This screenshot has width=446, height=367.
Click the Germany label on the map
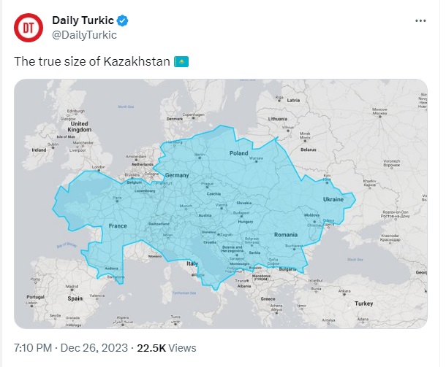pos(177,175)
